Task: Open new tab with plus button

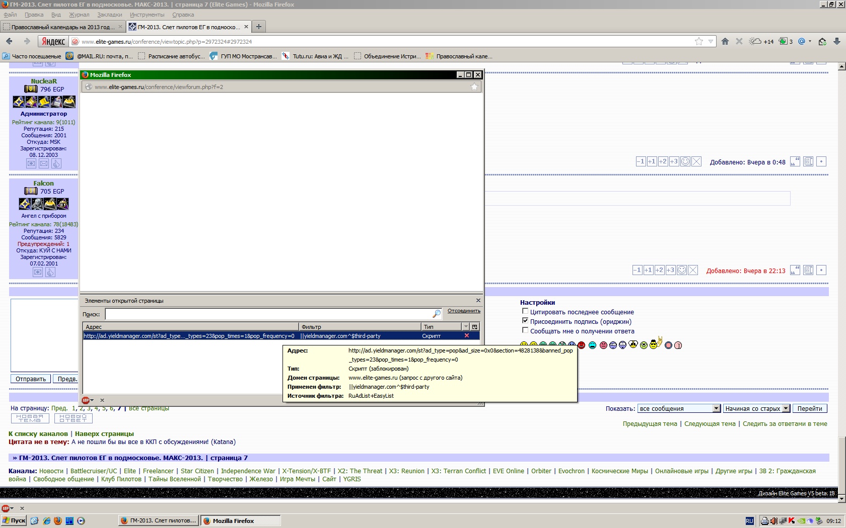Action: pyautogui.click(x=258, y=27)
